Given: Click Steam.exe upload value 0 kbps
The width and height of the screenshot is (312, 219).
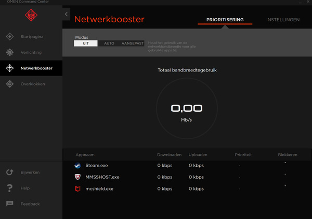Looking at the screenshot, I should pos(196,166).
